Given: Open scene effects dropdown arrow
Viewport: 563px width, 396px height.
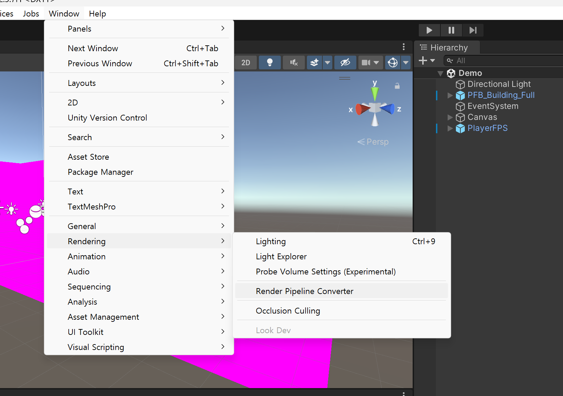Looking at the screenshot, I should 328,63.
